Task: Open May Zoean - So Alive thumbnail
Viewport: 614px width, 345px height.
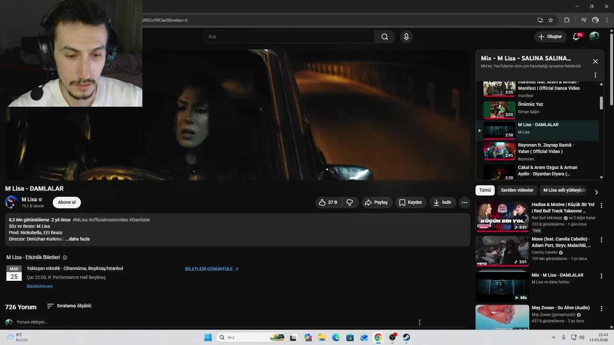Action: click(502, 317)
